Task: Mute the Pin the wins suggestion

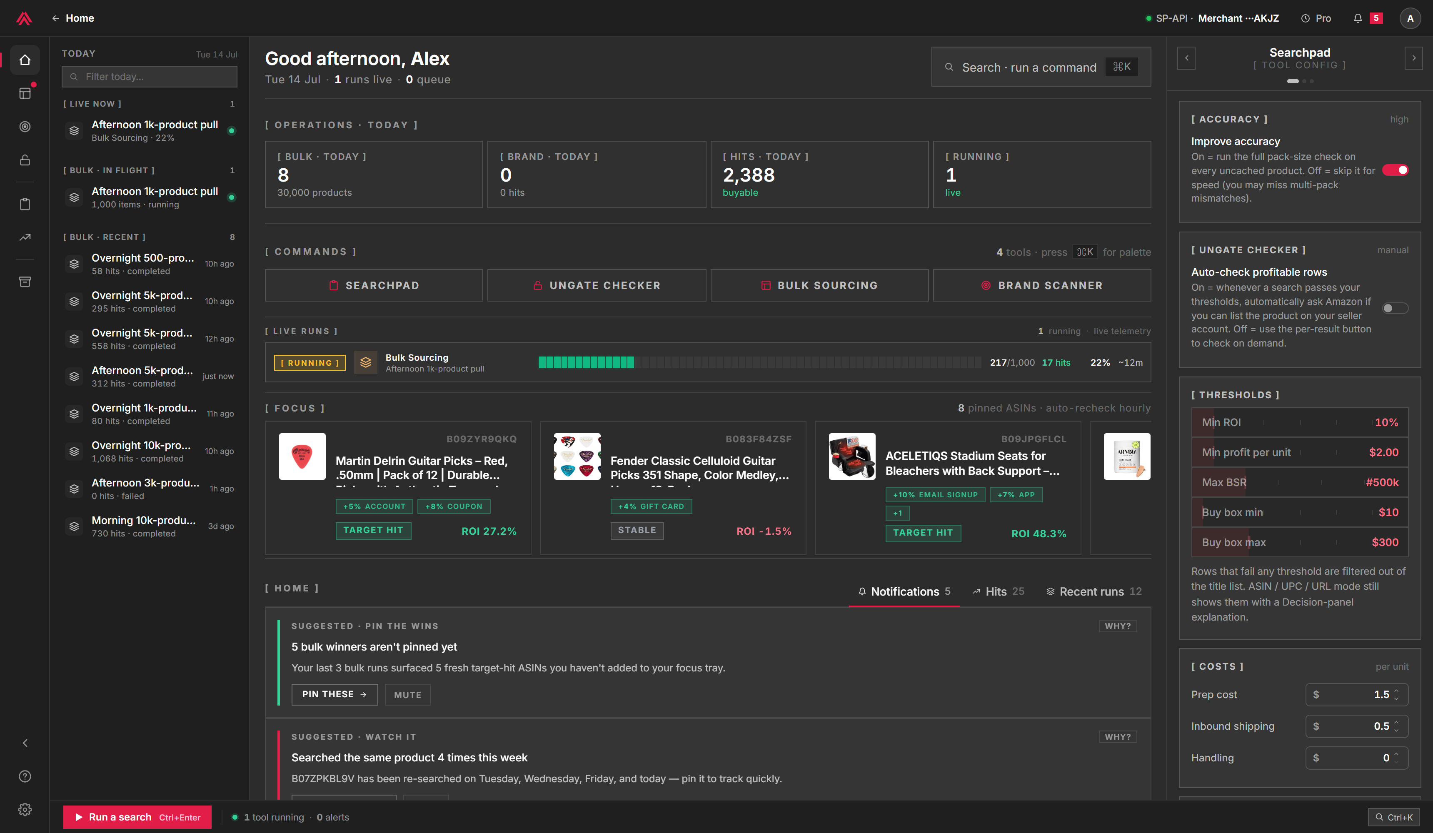Action: (408, 695)
